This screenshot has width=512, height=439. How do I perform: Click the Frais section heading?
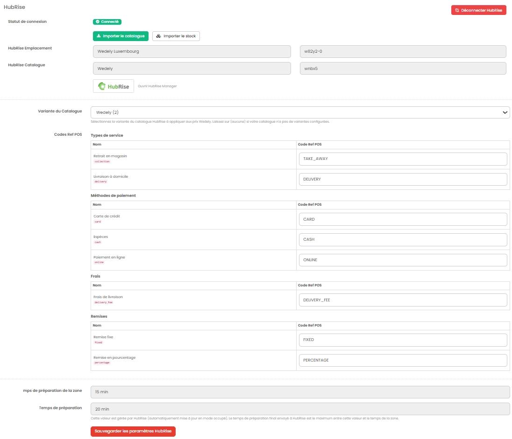95,276
